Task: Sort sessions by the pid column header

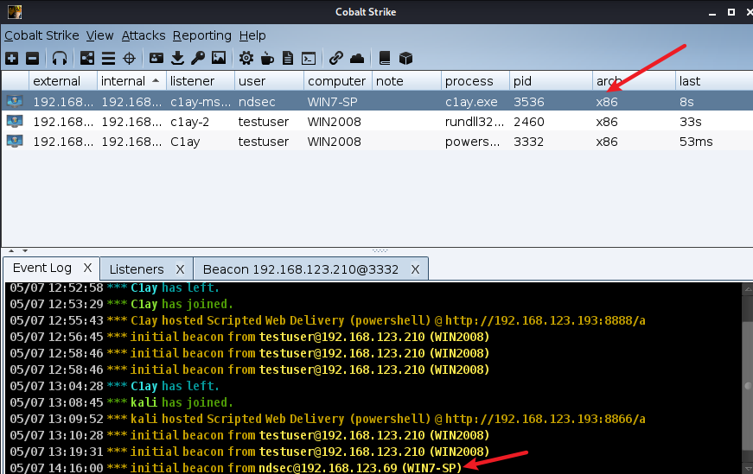Action: (551, 81)
